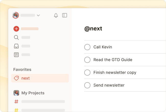166x112 pixels.
Task: Open the Send newsletter task text
Action: pyautogui.click(x=109, y=85)
